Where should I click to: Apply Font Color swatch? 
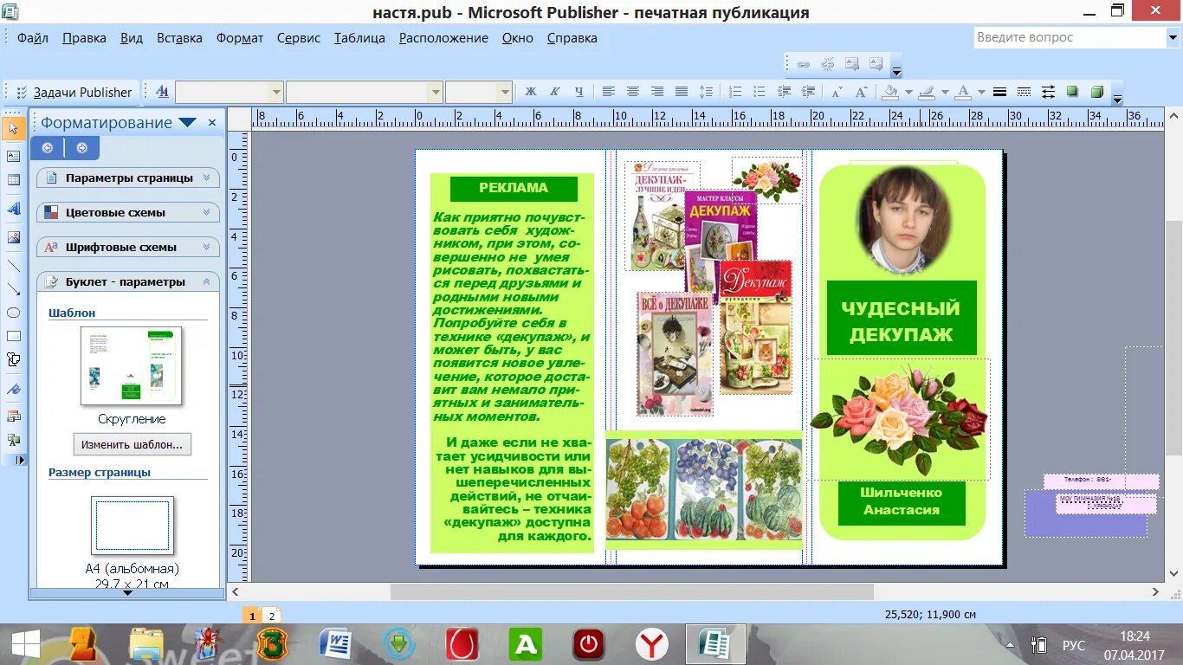963,92
